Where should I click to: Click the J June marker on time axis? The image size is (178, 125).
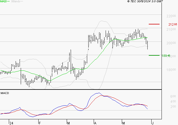click(153, 123)
